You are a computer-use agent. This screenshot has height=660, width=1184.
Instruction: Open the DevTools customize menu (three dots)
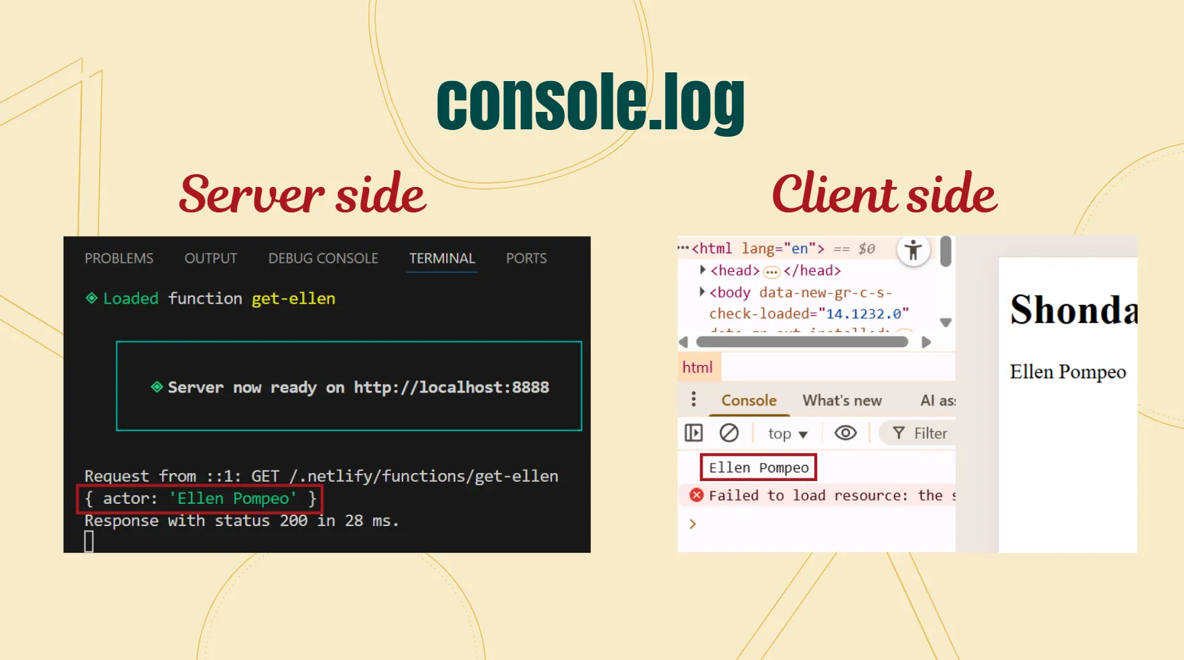(693, 399)
